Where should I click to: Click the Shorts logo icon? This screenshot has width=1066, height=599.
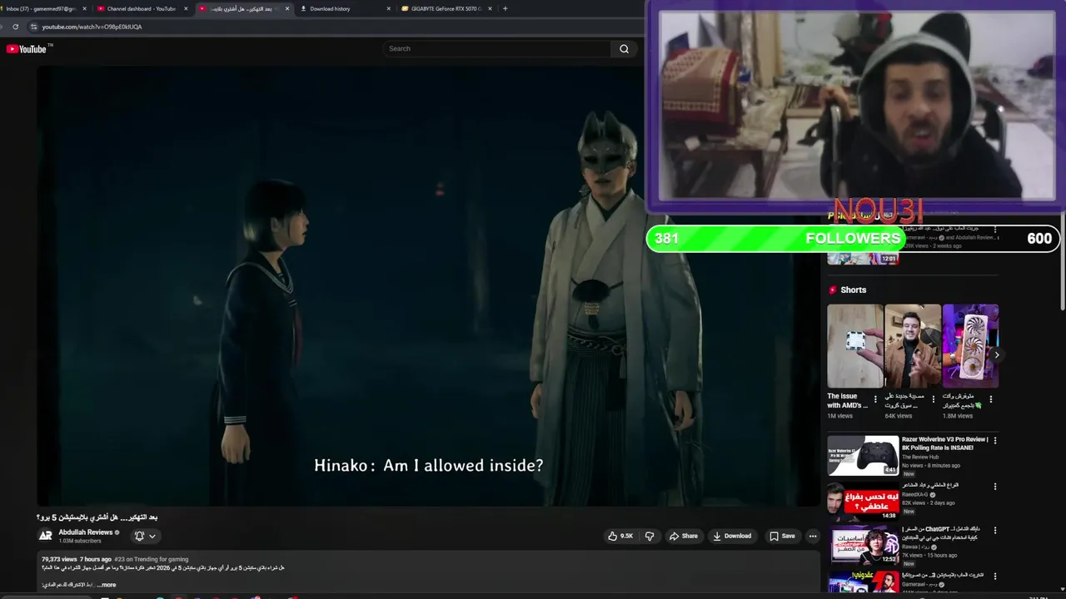(832, 290)
